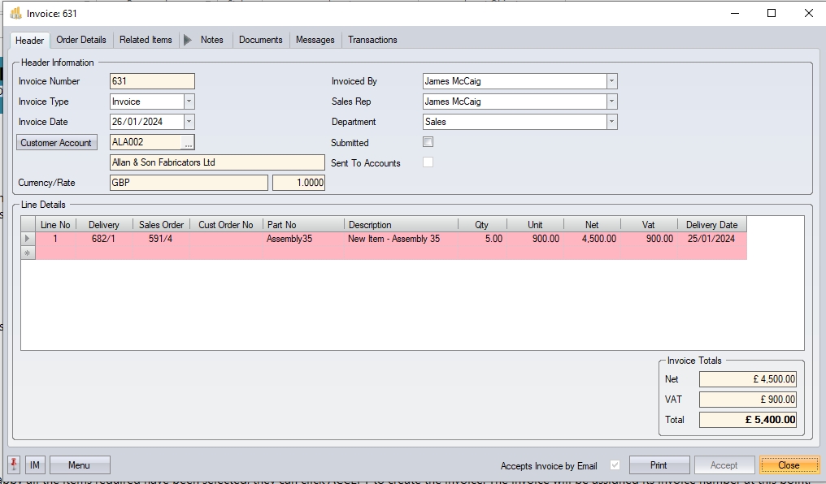Viewport: 826px width, 484px height.
Task: Toggle the Submitted checkbox
Action: pos(428,142)
